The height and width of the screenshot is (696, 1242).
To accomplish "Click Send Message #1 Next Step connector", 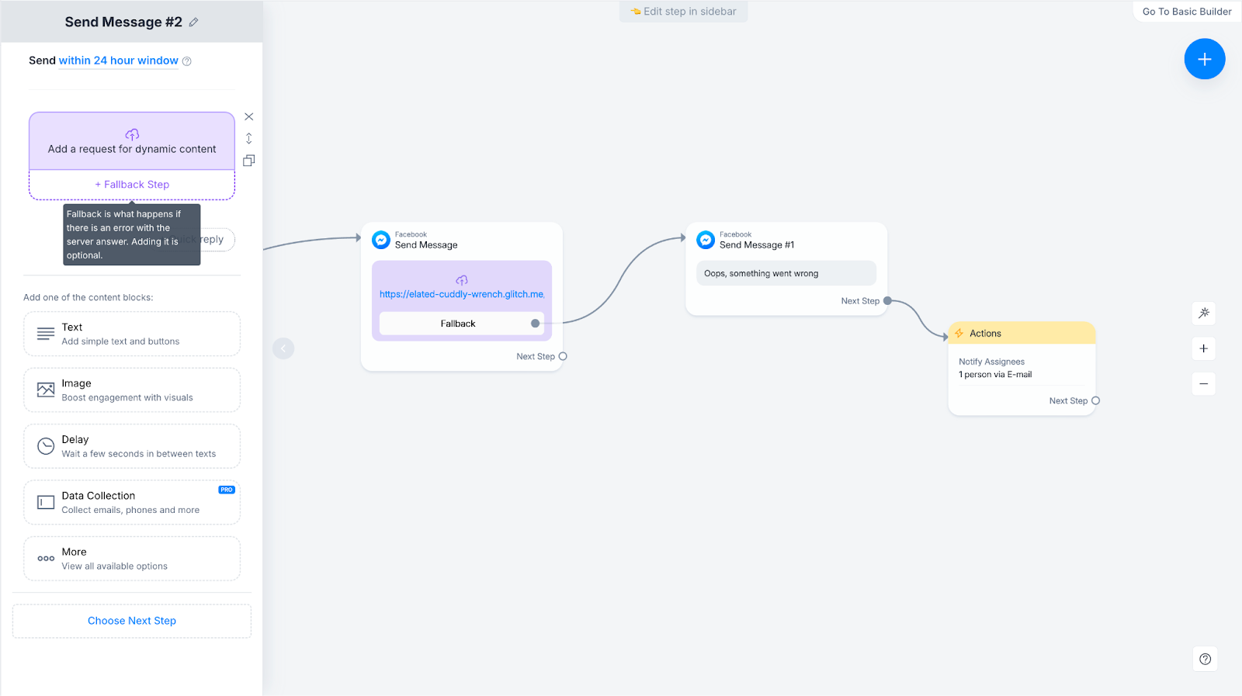I will click(x=887, y=301).
